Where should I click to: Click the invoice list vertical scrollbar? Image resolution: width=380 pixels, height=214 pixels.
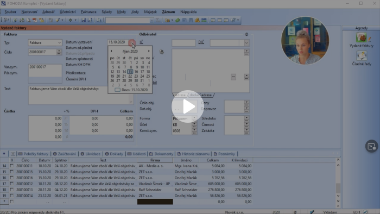(x=338, y=181)
